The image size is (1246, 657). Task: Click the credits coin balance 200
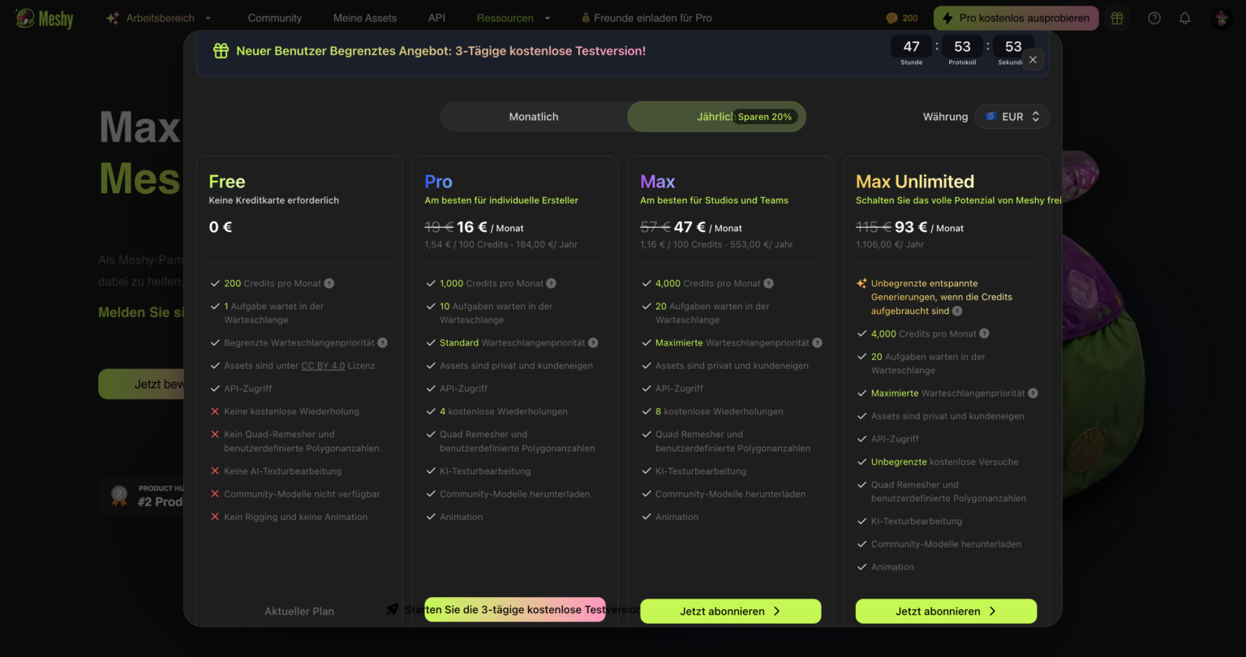tap(902, 18)
